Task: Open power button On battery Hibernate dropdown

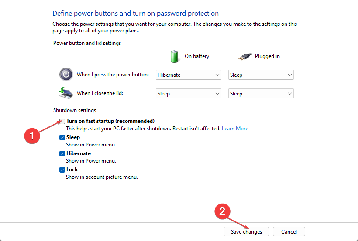Action: pos(188,75)
